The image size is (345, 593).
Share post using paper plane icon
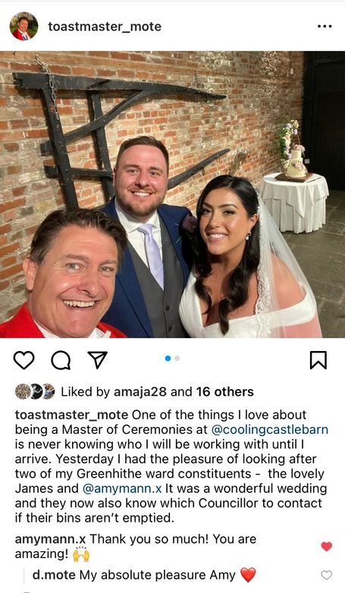[x=98, y=359]
